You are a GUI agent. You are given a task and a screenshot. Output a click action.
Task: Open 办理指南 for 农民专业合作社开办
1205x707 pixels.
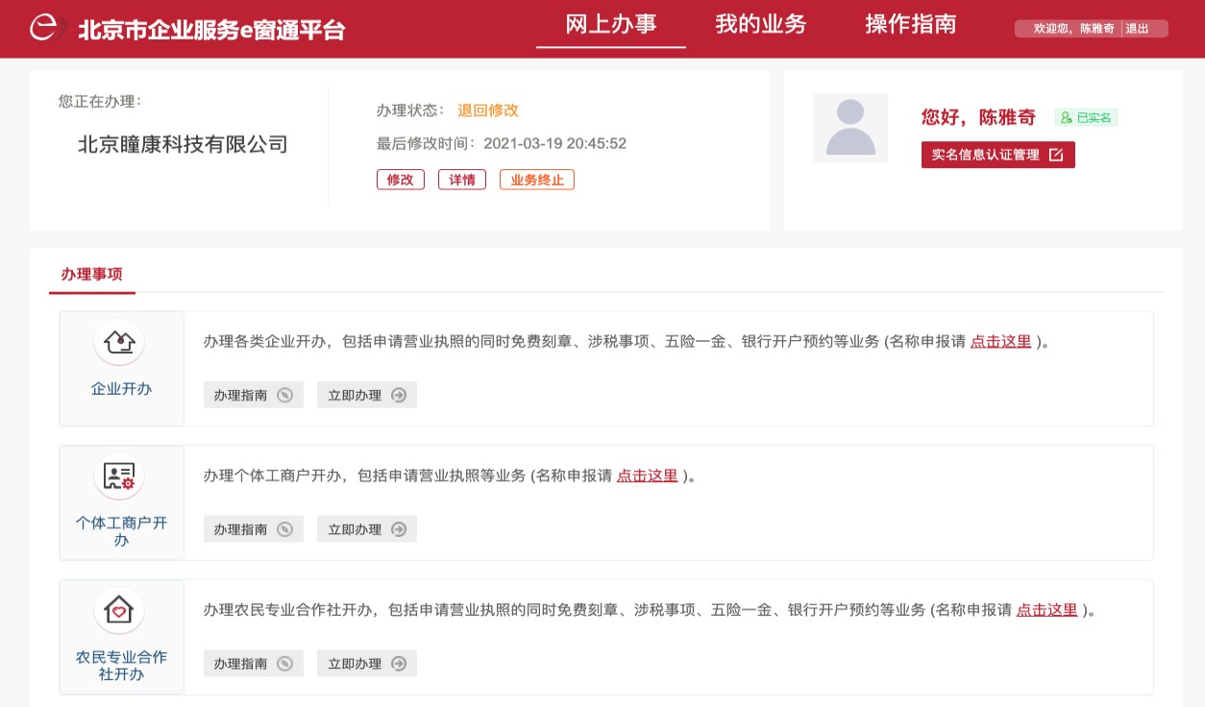click(253, 664)
